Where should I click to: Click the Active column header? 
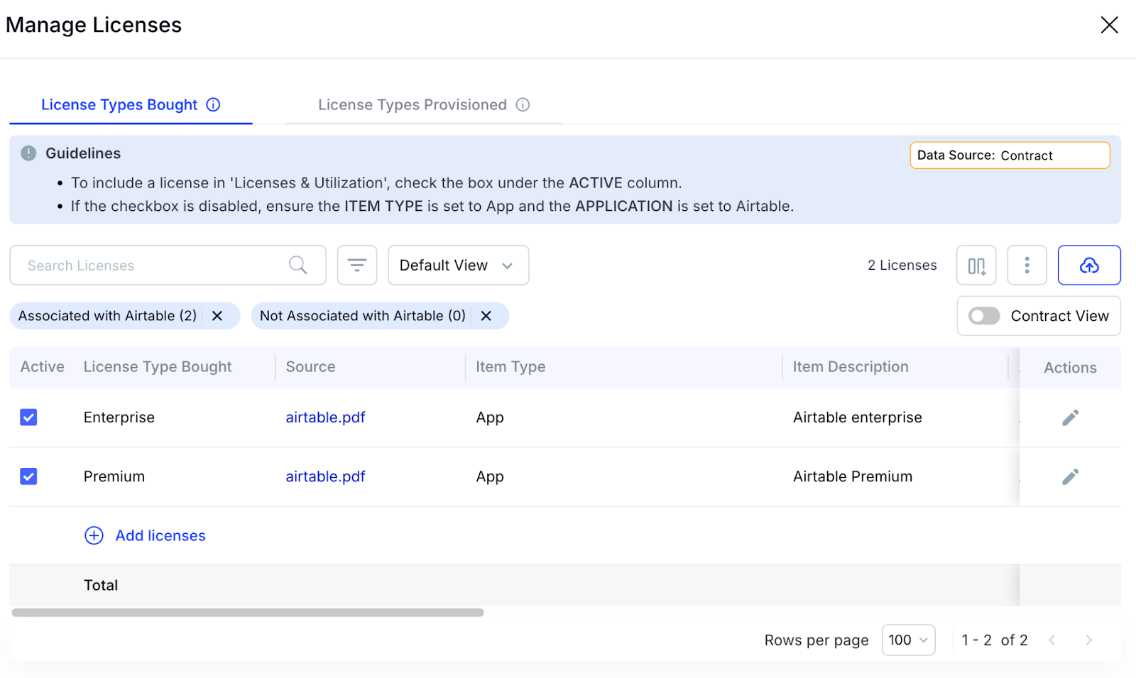(43, 367)
